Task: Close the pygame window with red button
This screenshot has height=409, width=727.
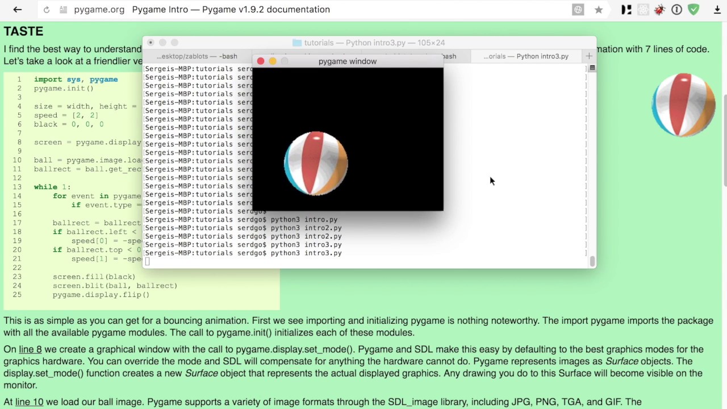Action: pos(261,61)
